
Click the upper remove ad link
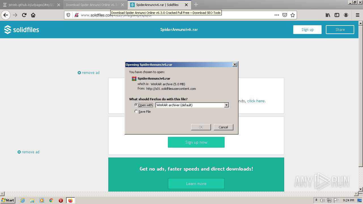tap(88, 73)
